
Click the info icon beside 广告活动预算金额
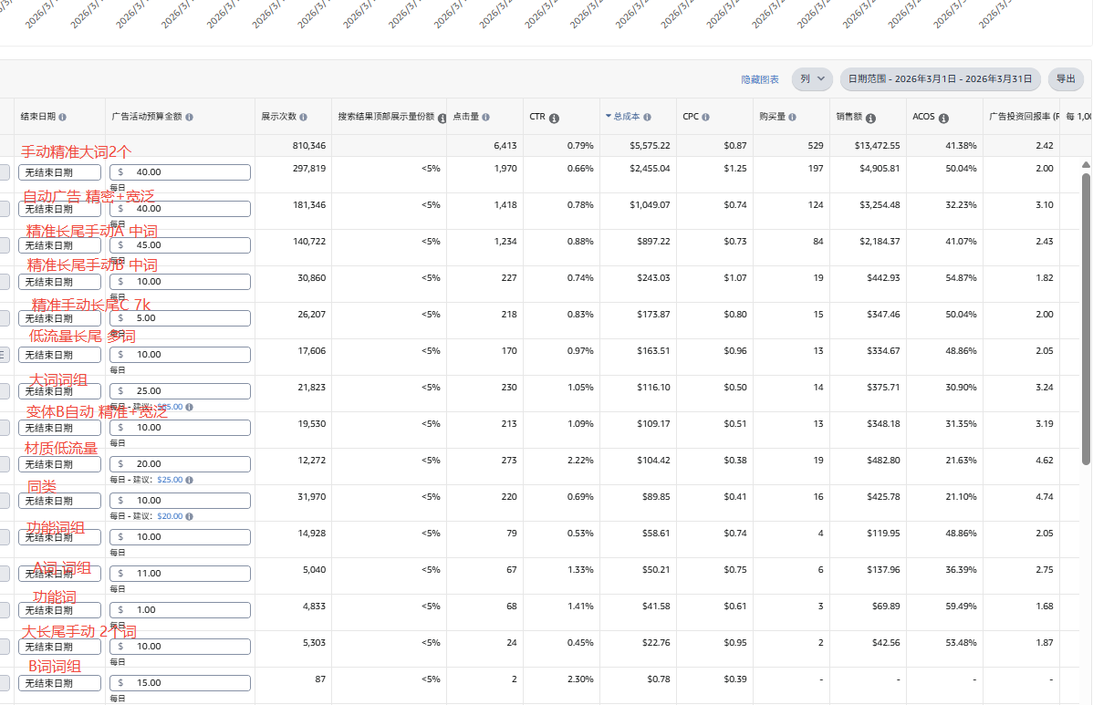pyautogui.click(x=189, y=117)
